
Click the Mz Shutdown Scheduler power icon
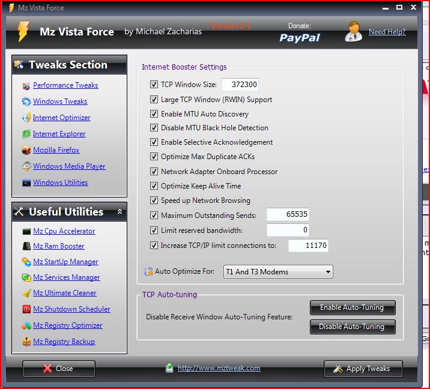(26, 309)
